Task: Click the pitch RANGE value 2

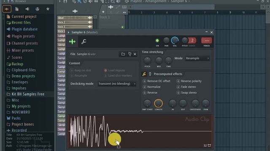Action: click(x=192, y=41)
